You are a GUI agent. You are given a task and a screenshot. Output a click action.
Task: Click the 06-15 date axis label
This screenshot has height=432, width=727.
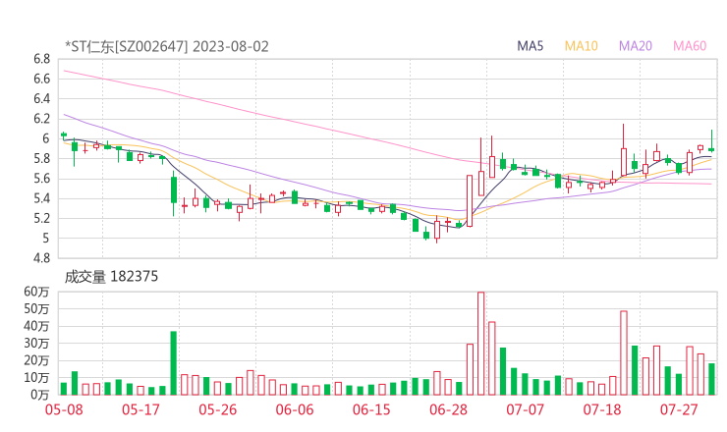click(371, 409)
